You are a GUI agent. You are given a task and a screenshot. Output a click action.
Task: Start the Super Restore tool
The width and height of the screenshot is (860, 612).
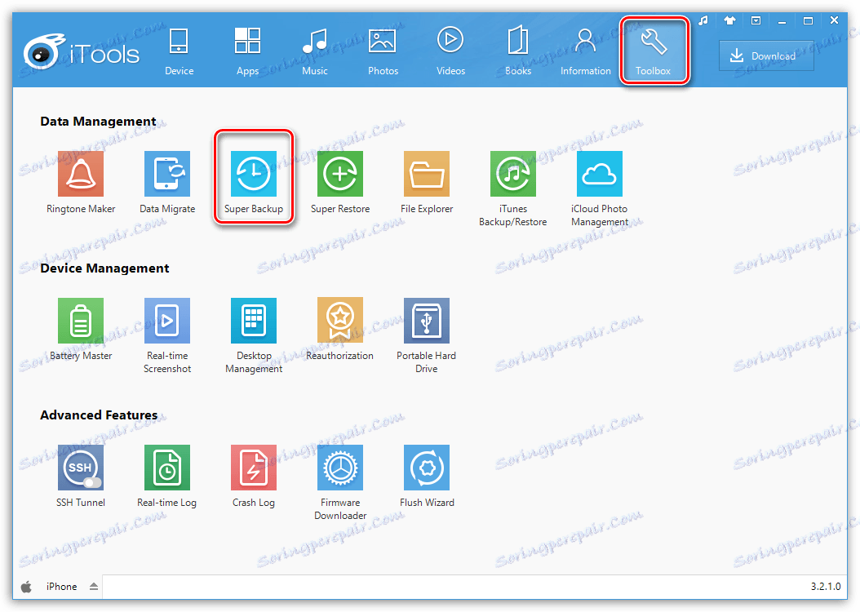(340, 174)
